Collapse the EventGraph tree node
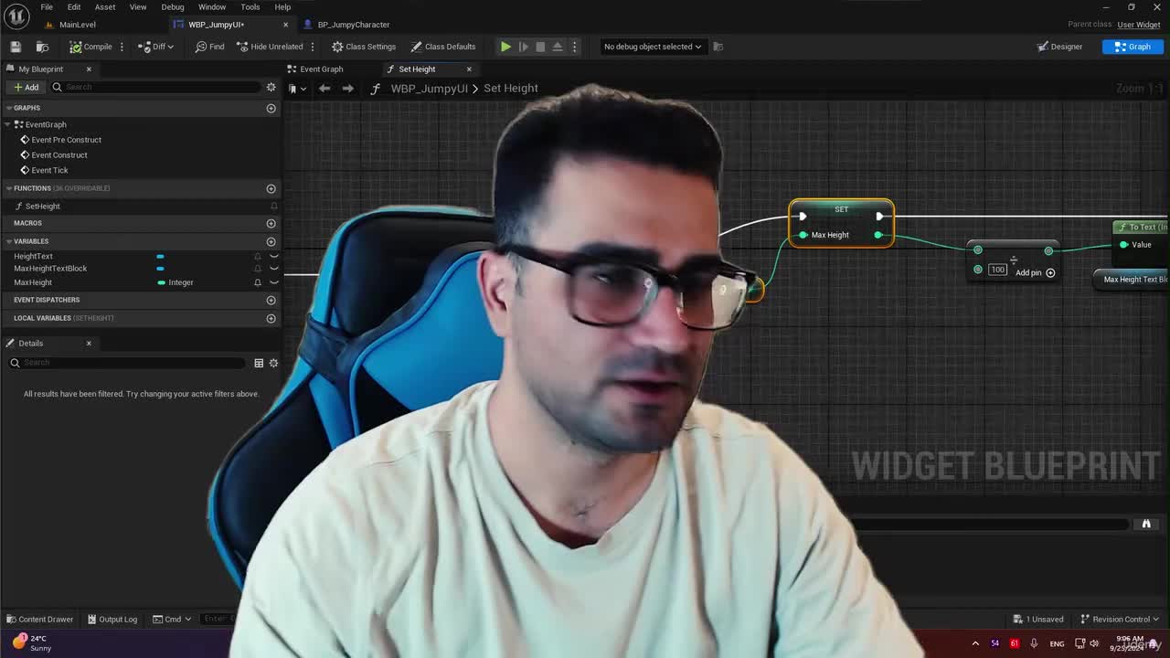This screenshot has width=1170, height=658. pyautogui.click(x=8, y=124)
